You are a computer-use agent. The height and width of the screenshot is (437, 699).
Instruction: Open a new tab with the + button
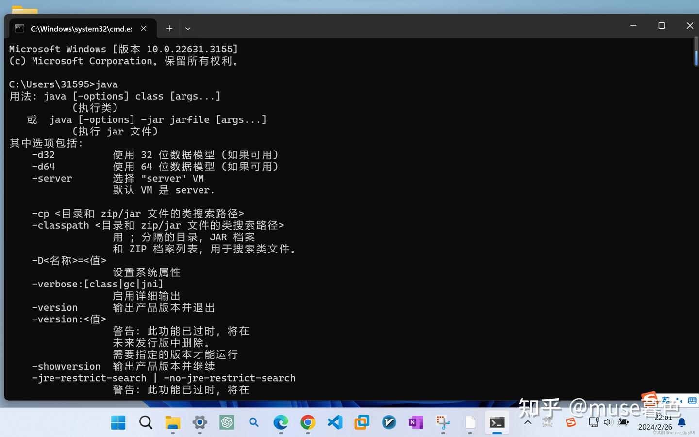tap(169, 28)
